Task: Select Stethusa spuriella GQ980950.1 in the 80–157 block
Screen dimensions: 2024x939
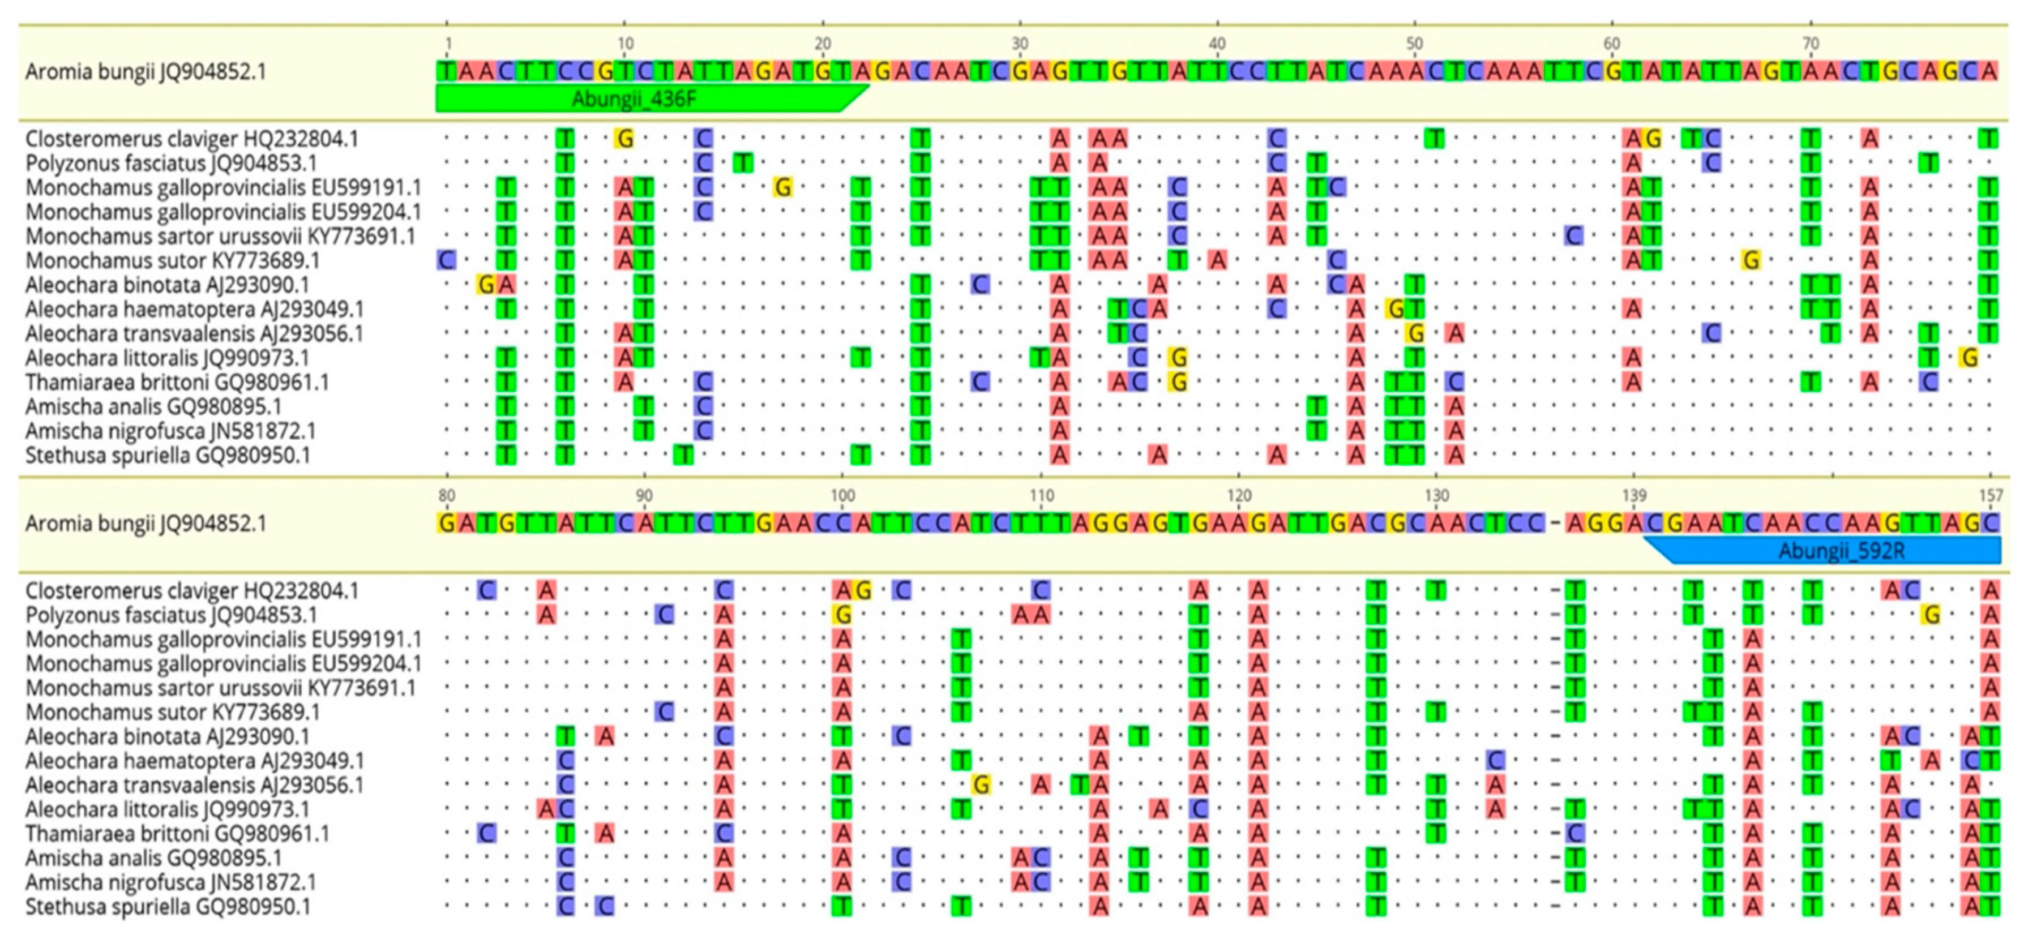Action: coord(168,907)
